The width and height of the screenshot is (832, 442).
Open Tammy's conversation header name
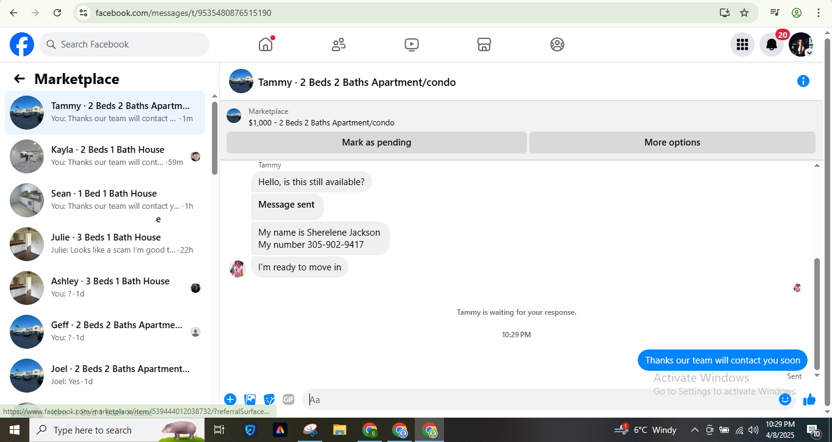pos(357,82)
